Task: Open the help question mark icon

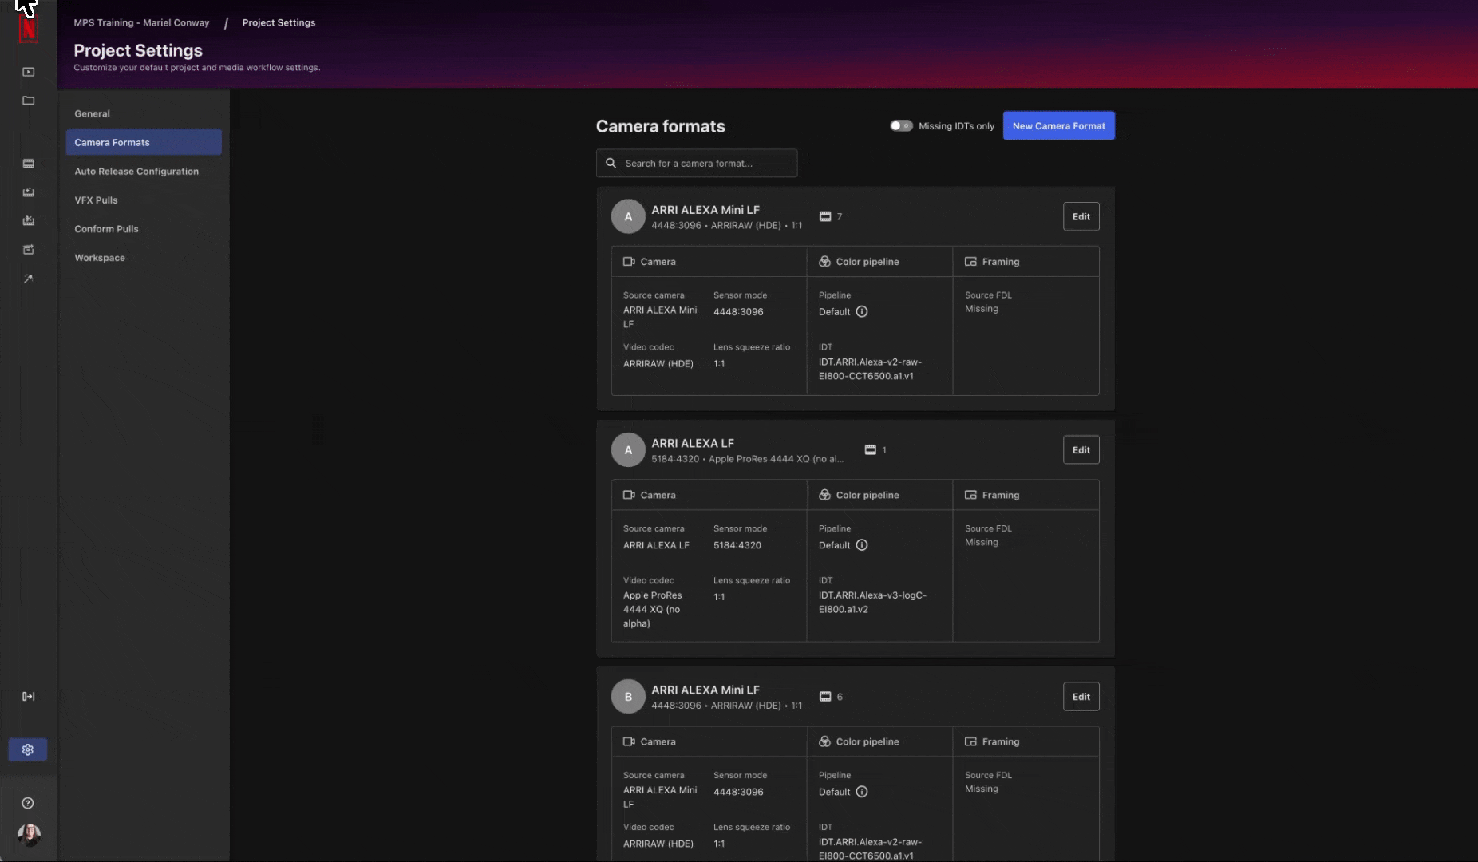Action: 28,803
